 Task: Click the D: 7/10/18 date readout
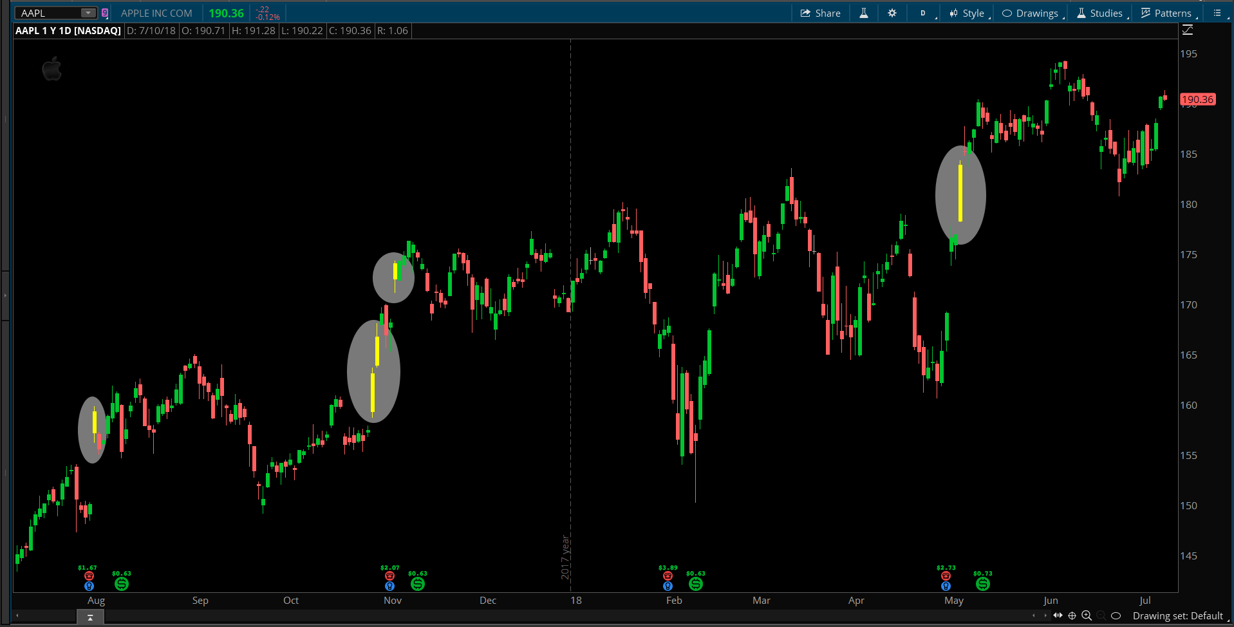[151, 31]
